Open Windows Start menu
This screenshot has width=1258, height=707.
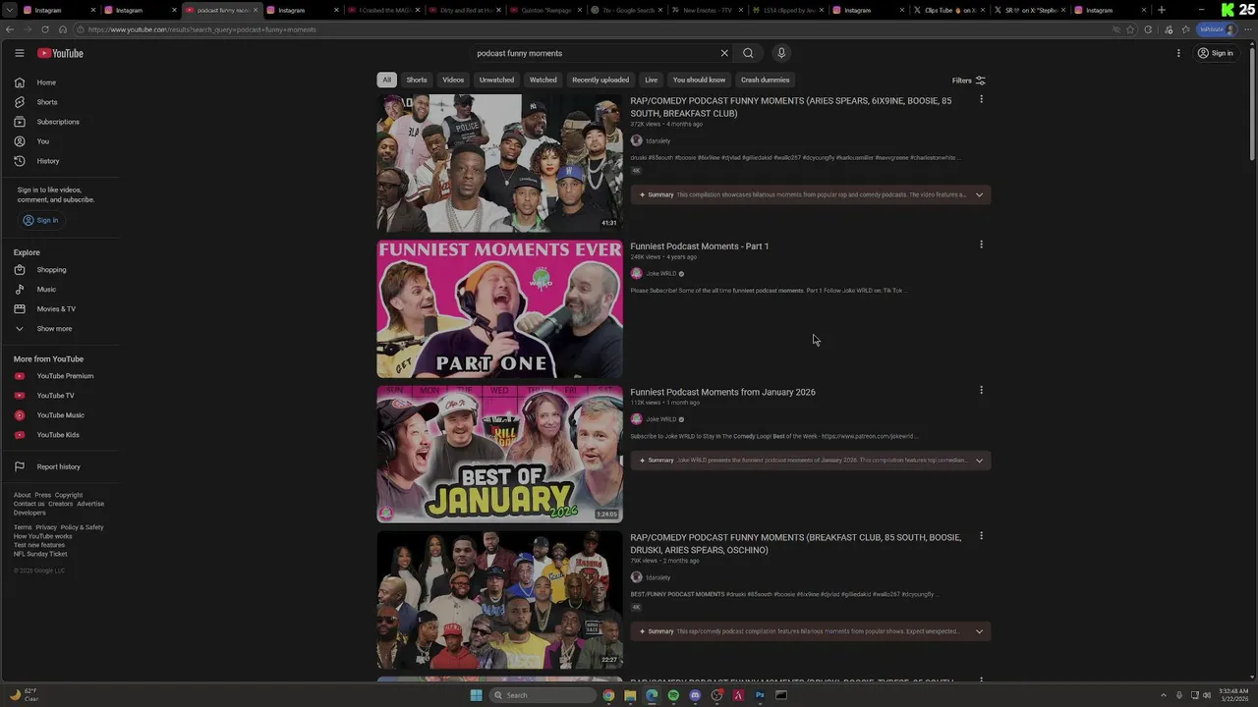click(477, 695)
